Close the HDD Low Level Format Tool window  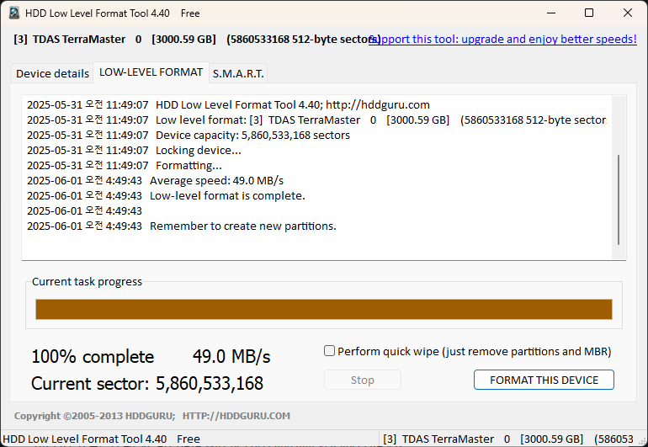coord(627,13)
